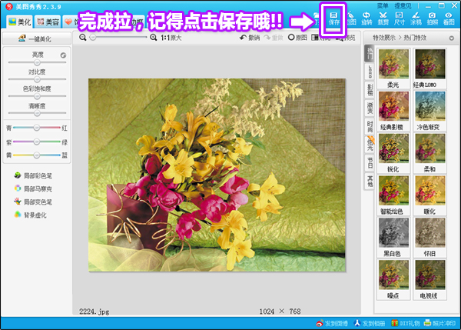The width and height of the screenshot is (461, 330).
Task: Switch to the 美容 tab
Action: [x=47, y=21]
